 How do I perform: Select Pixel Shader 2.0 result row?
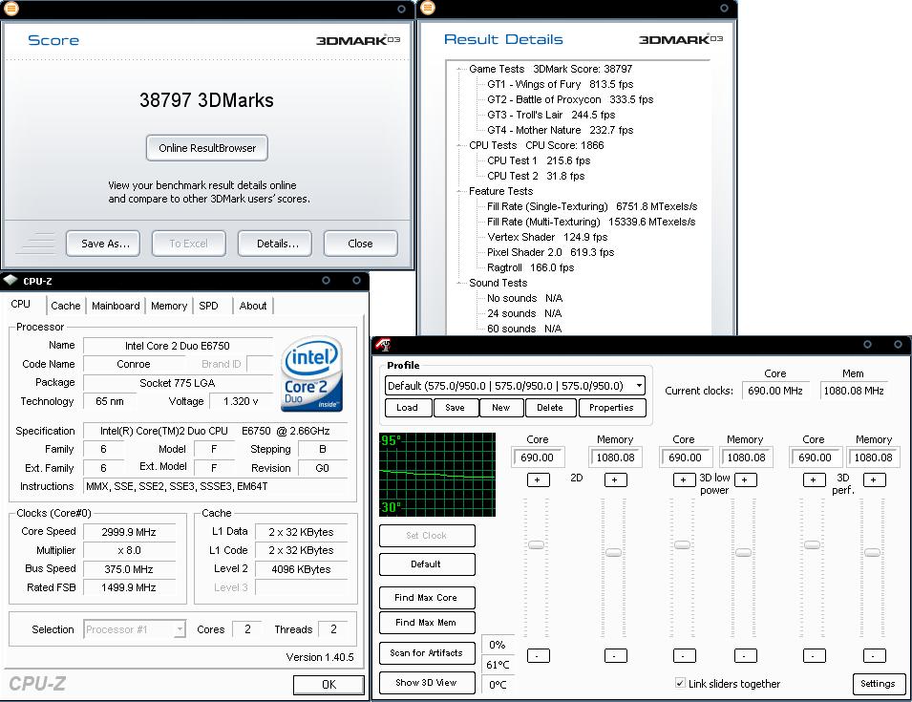(550, 252)
